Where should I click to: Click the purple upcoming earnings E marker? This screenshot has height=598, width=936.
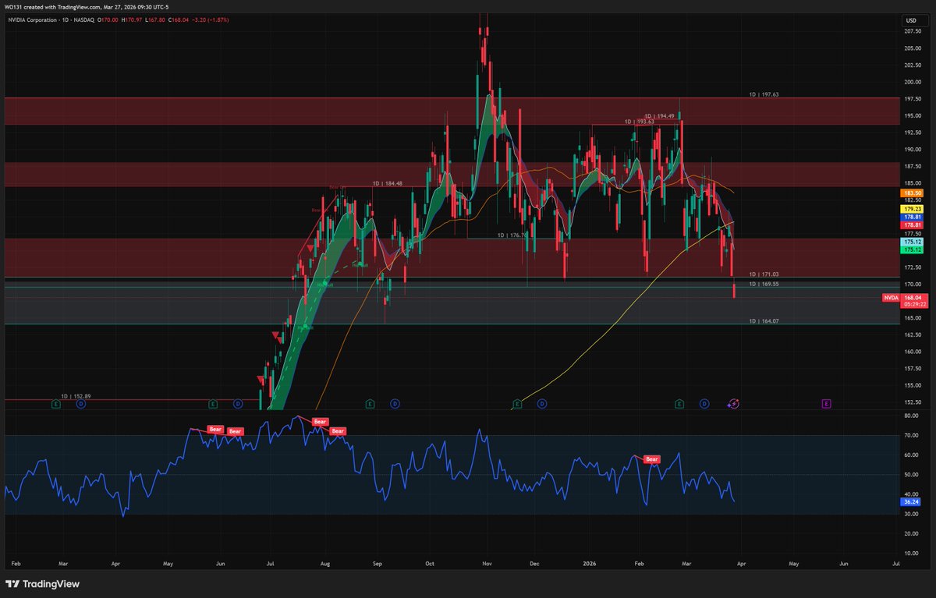pyautogui.click(x=826, y=404)
